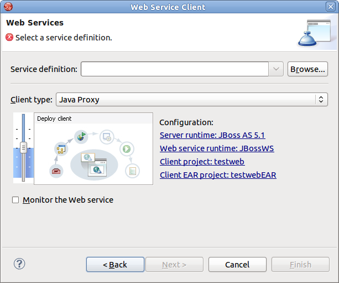339x283 pixels.
Task: Click the assemble-stage icon with yellow blocks
Action: pyautogui.click(x=60, y=148)
